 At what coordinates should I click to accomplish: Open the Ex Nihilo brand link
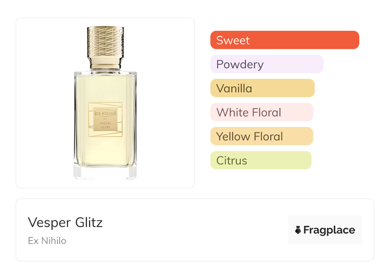tap(47, 241)
